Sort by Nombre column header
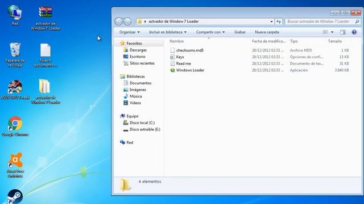 coord(176,41)
